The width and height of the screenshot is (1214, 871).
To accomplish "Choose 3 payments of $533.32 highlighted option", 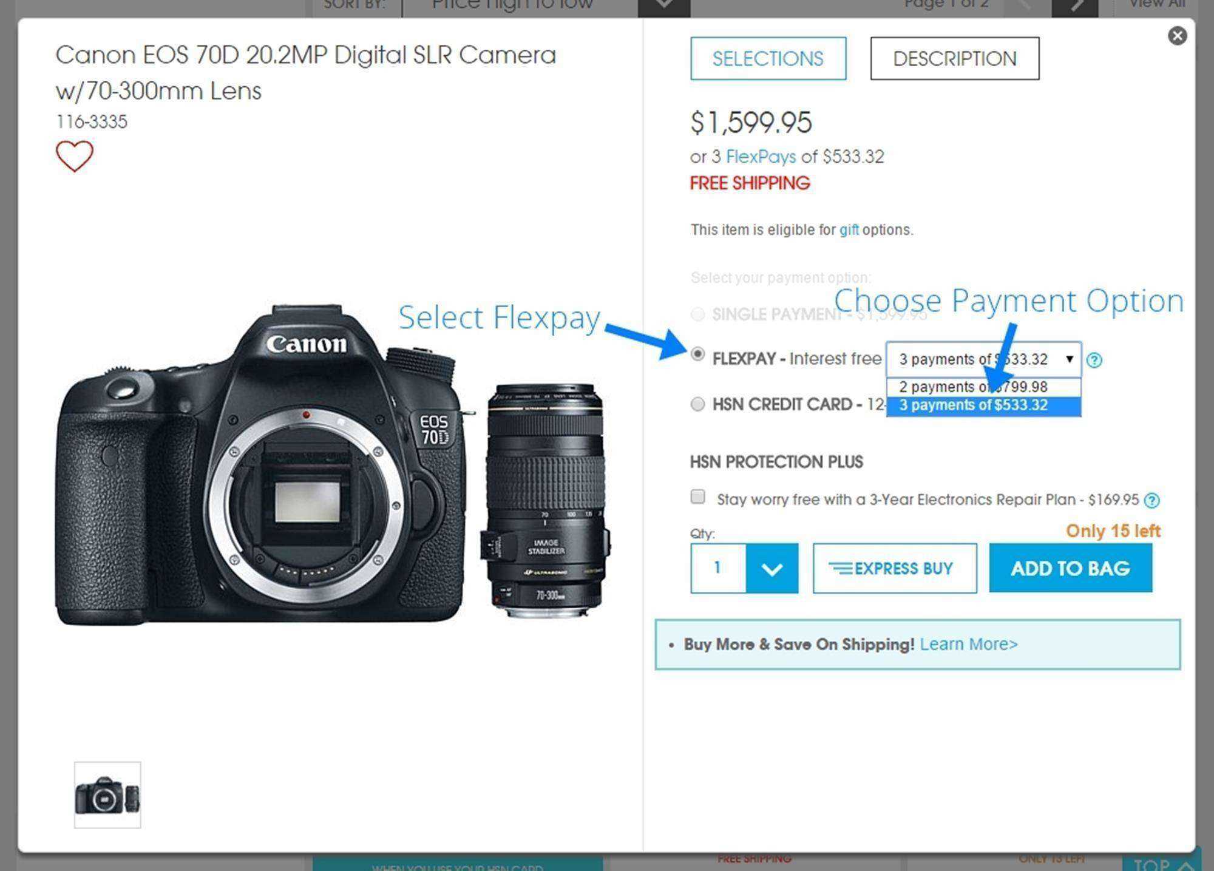I will coord(983,405).
